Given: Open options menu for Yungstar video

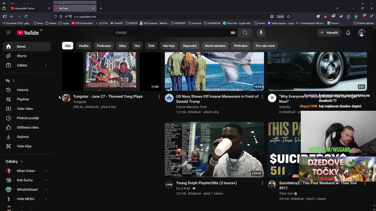Looking at the screenshot, I should [x=159, y=97].
